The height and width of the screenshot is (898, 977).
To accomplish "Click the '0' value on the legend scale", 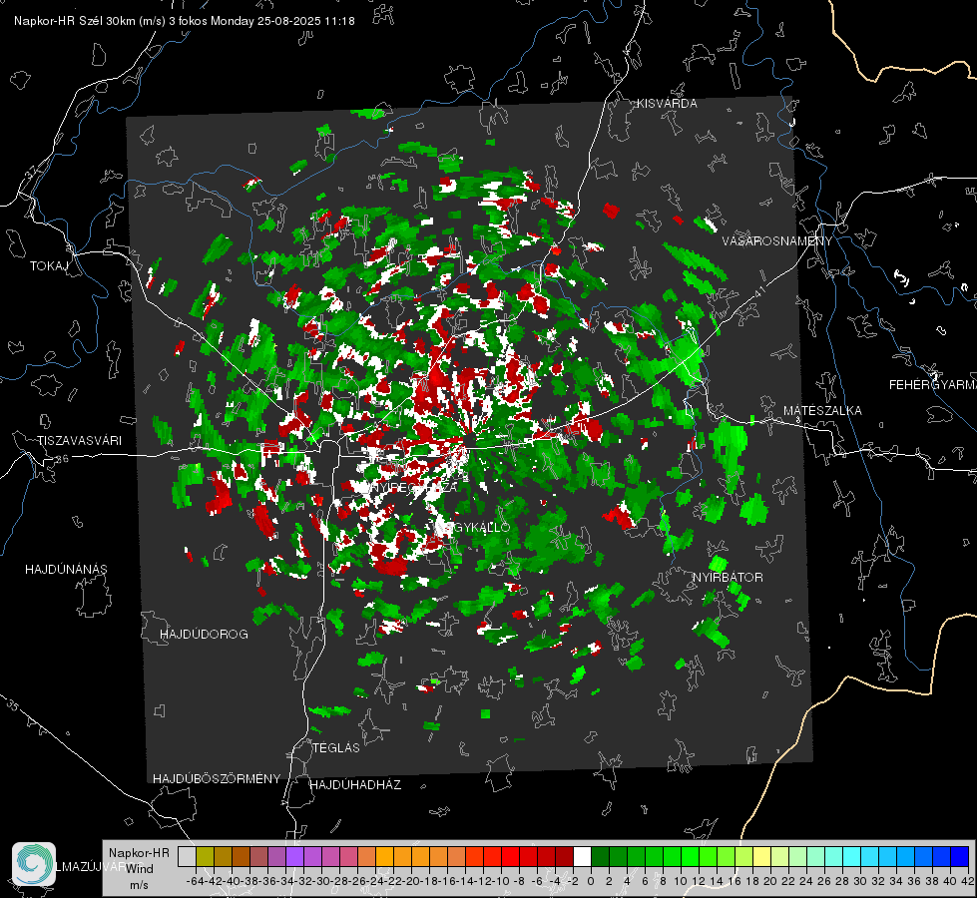I will tap(591, 881).
